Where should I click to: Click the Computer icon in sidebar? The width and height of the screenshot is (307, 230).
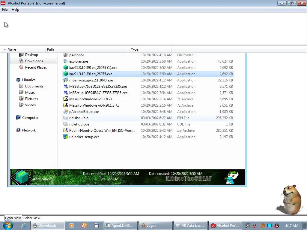coord(18,117)
